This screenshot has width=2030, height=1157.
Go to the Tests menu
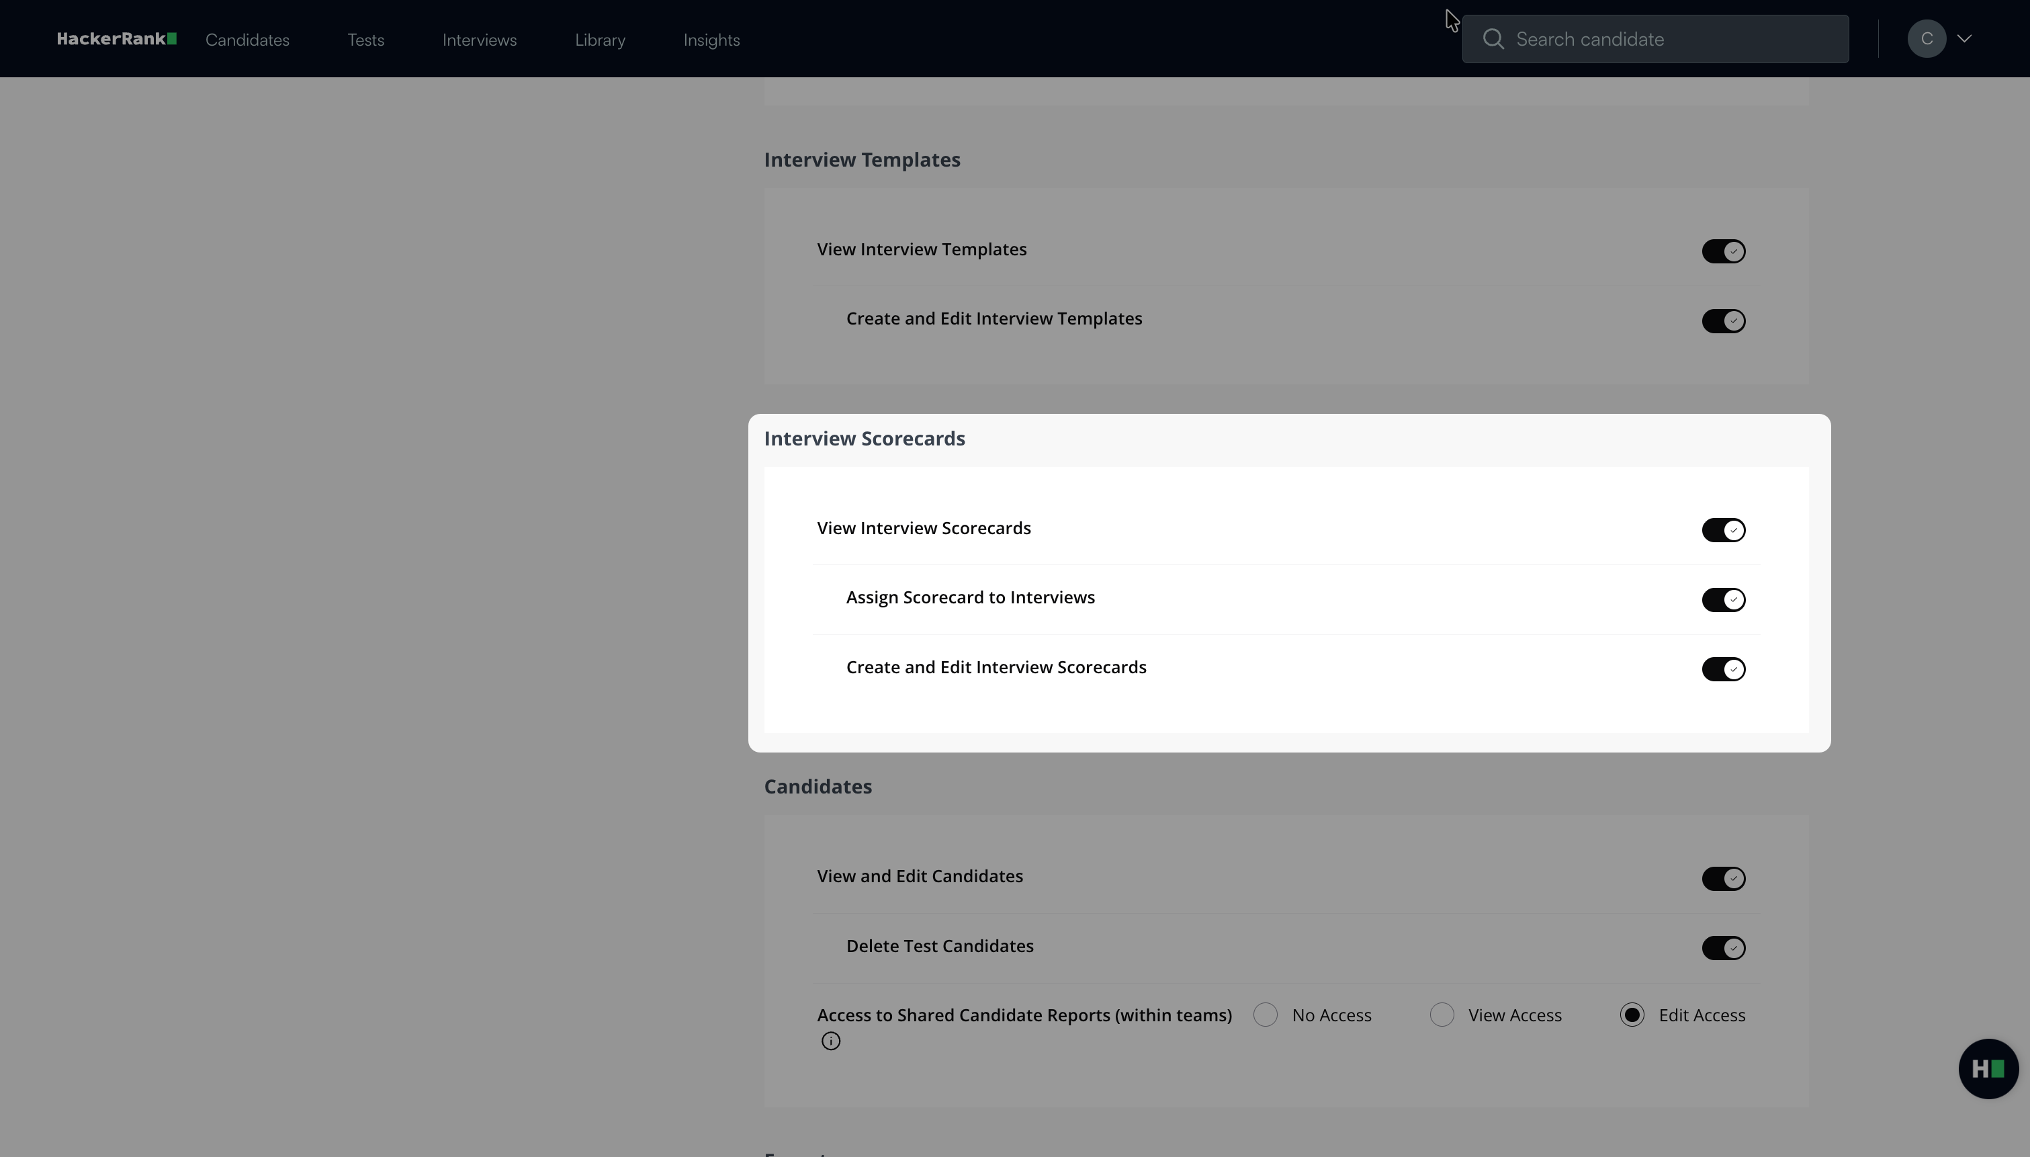coord(365,40)
